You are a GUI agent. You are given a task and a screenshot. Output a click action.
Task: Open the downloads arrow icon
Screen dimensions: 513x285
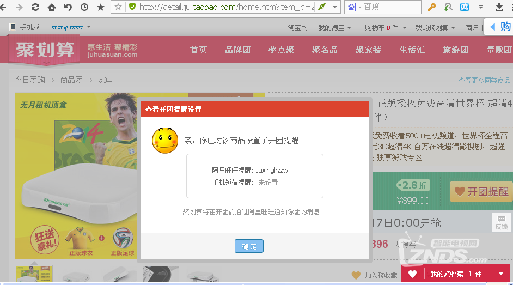[x=499, y=8]
